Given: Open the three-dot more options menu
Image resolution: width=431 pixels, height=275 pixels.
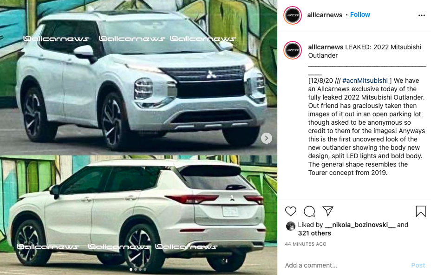Looking at the screenshot, I should [422, 15].
